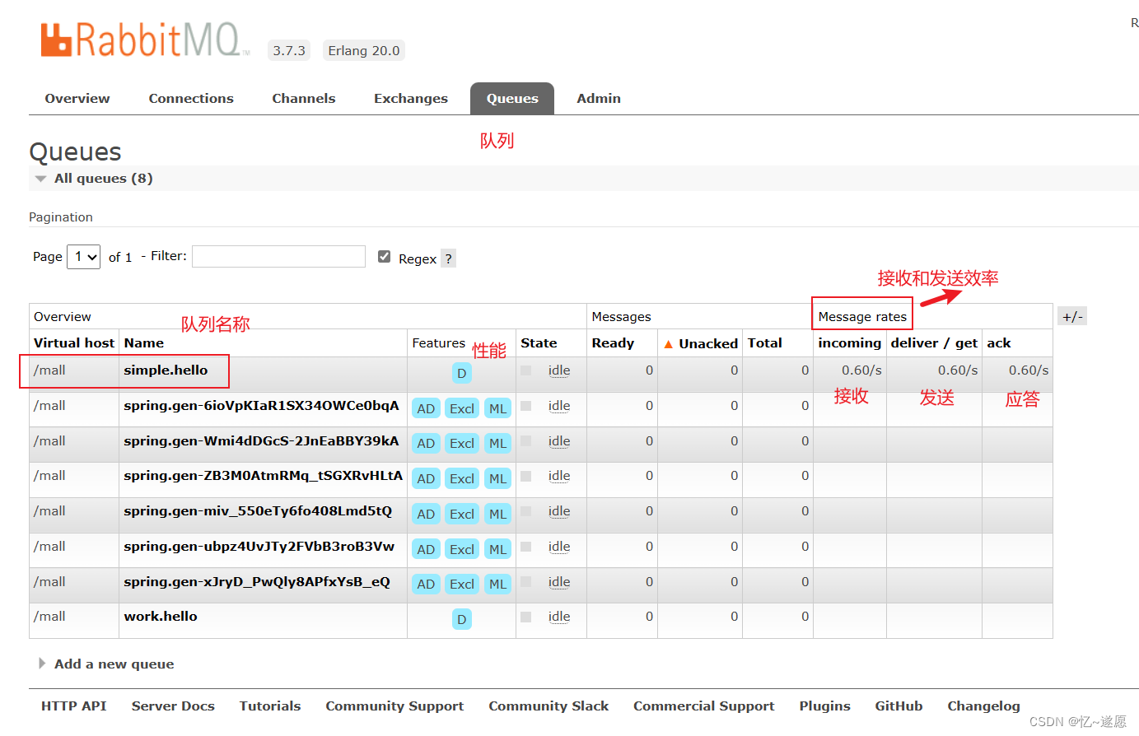Open the Admin tab
Viewport: 1139px width, 736px height.
[x=599, y=99]
